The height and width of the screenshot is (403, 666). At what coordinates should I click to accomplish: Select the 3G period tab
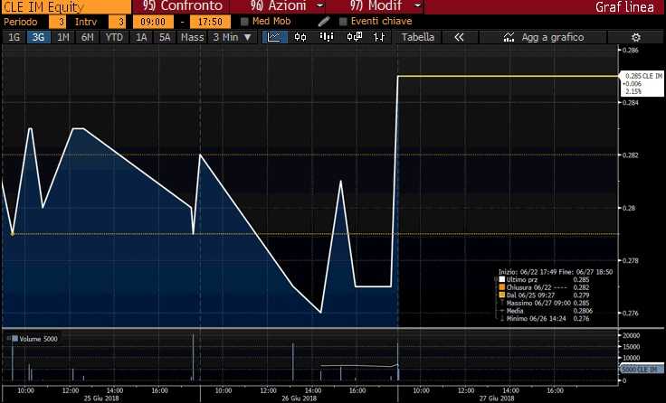pos(38,37)
